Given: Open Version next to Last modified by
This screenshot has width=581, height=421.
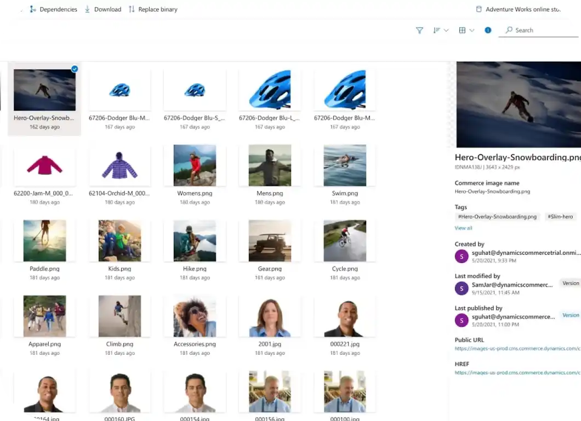Looking at the screenshot, I should click(x=570, y=283).
